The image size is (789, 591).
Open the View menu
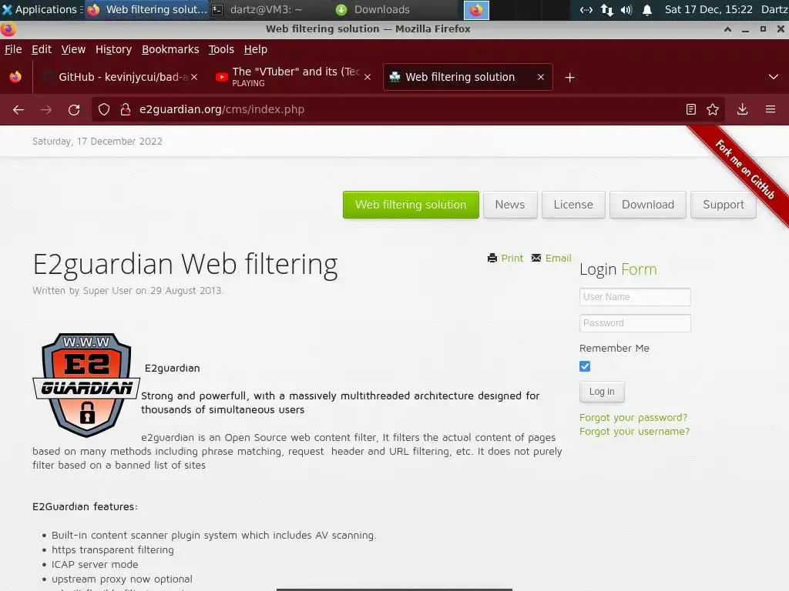(x=73, y=49)
